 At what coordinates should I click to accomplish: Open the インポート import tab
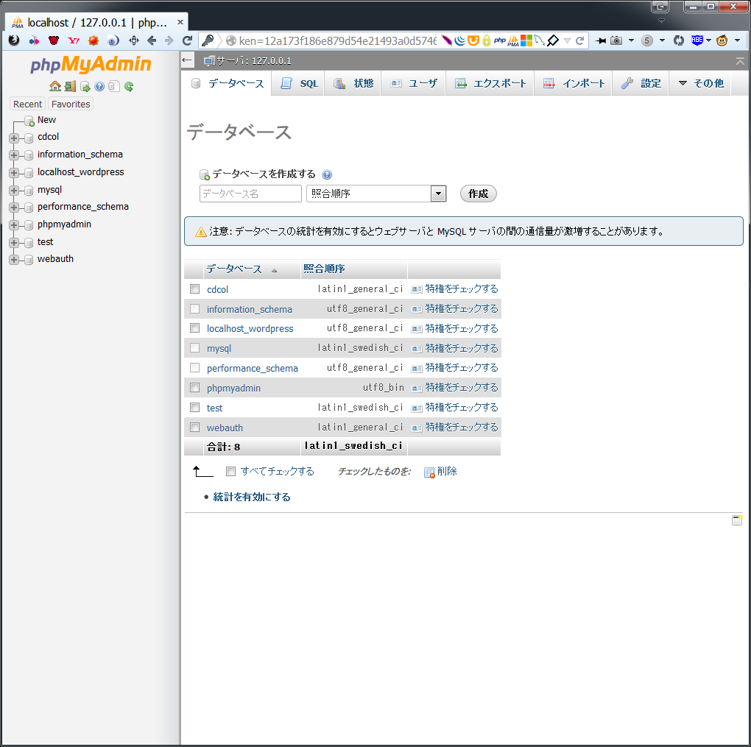pos(574,83)
